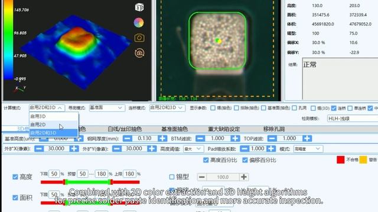Click the 结果 text box showing 正常

(x=340, y=78)
